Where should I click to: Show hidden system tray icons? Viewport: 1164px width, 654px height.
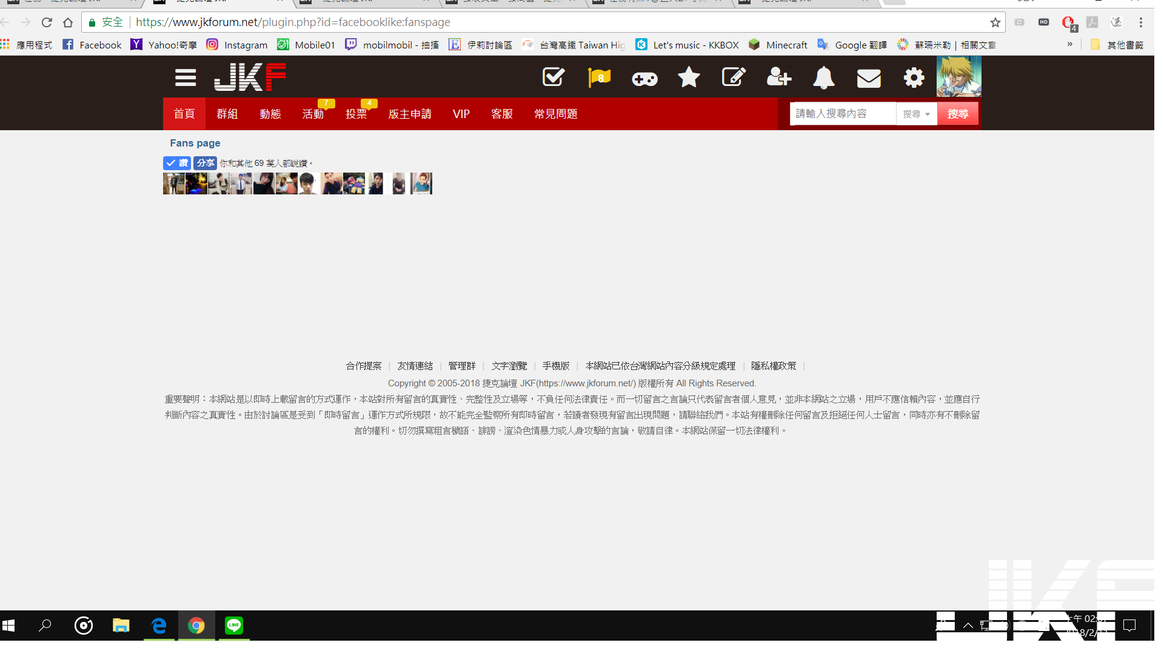coord(968,626)
